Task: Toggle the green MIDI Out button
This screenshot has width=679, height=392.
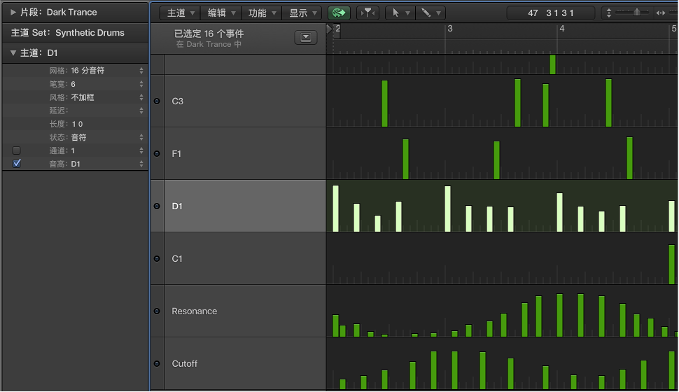Action: coord(339,13)
